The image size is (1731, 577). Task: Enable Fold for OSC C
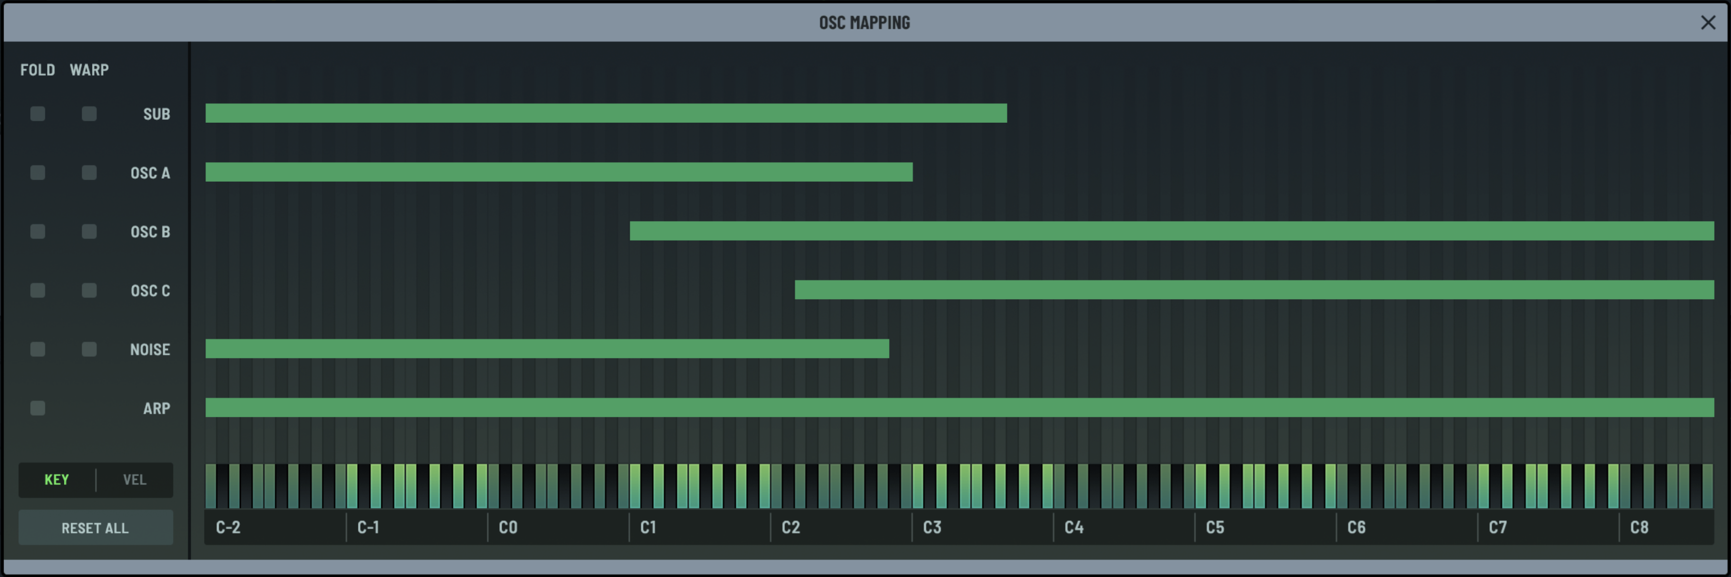(38, 290)
